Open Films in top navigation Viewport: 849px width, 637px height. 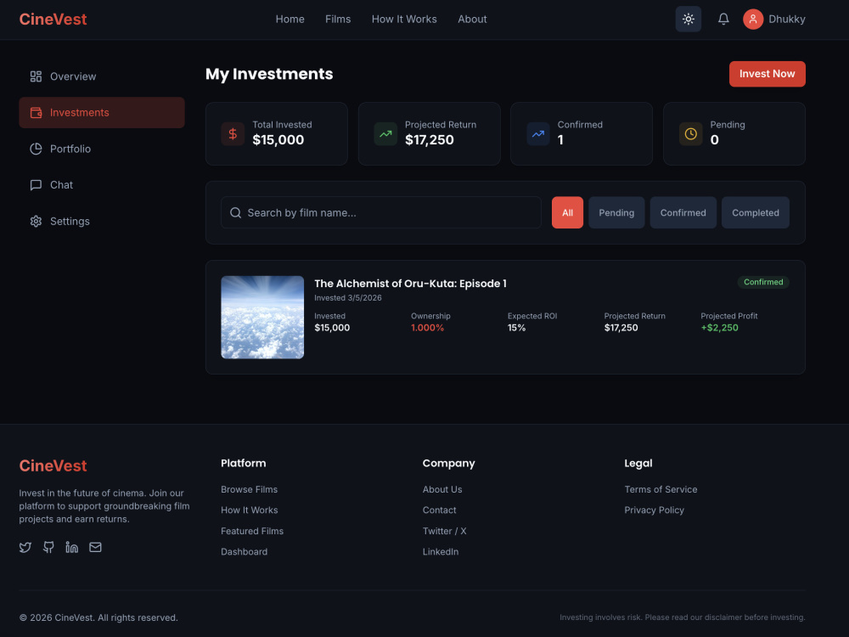tap(338, 19)
